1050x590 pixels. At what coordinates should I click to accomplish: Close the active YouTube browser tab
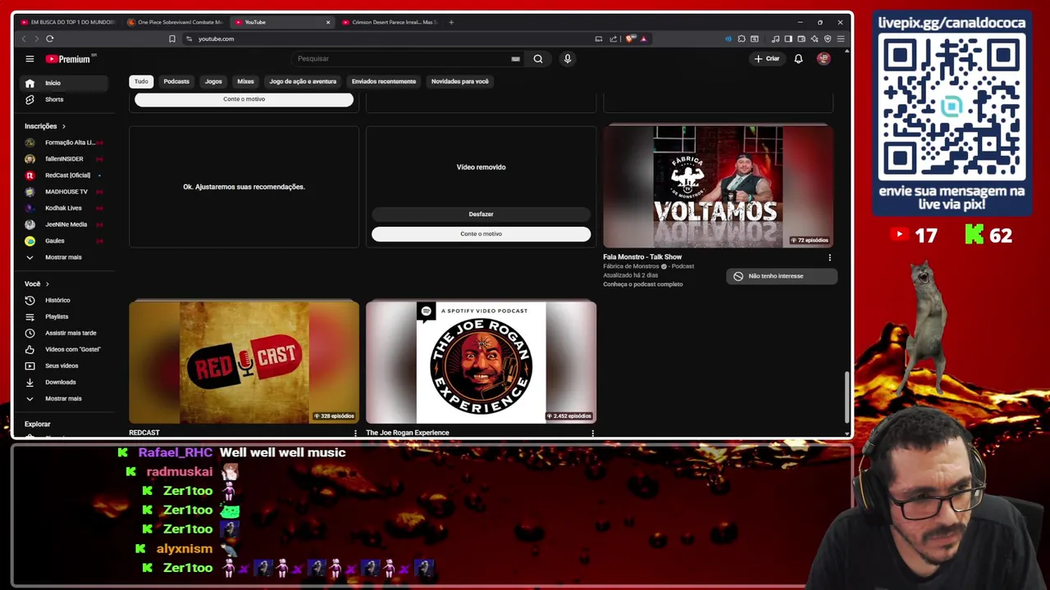click(x=328, y=22)
